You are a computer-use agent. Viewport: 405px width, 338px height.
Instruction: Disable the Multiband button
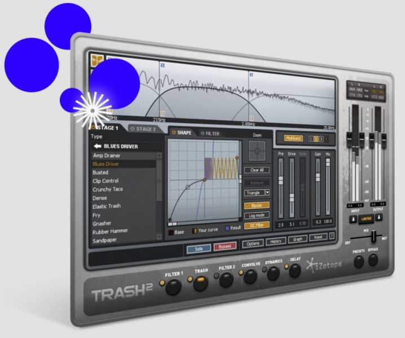[x=293, y=138]
